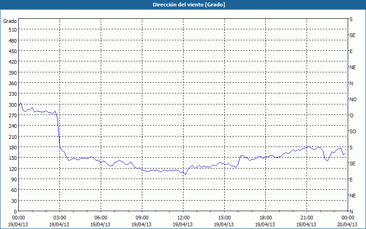The image size is (366, 229).
Task: Select the 210 value on the left axis
Action: pos(13,137)
